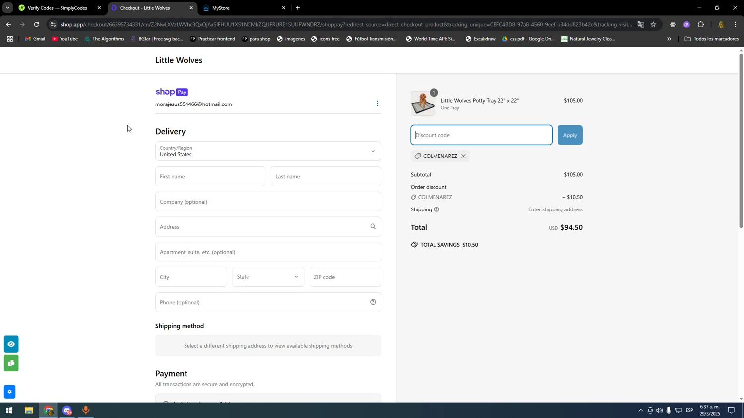Click the First name field
Screen dimensions: 744x418
[x=210, y=176]
